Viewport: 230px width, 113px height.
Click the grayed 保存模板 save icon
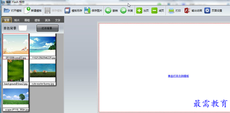[47, 10]
